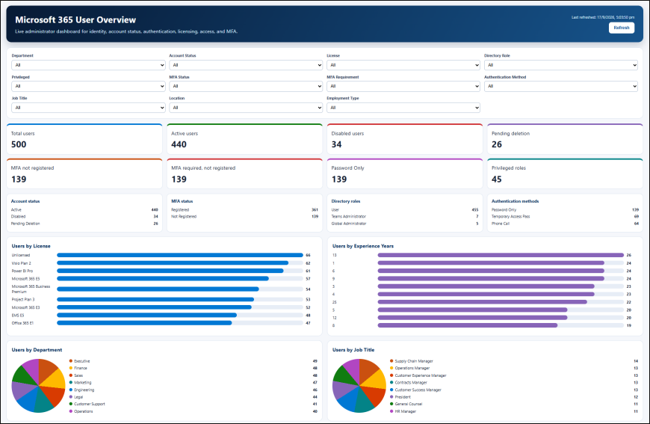
Task: Open the Directory Role filter dropdown
Action: click(x=561, y=65)
